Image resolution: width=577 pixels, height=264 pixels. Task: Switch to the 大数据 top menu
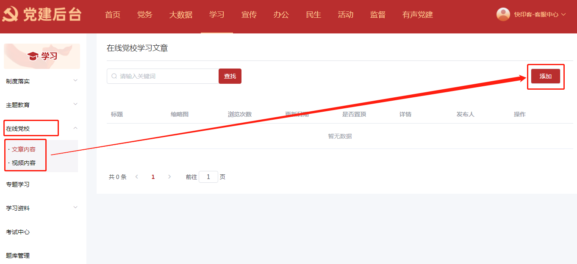point(180,15)
